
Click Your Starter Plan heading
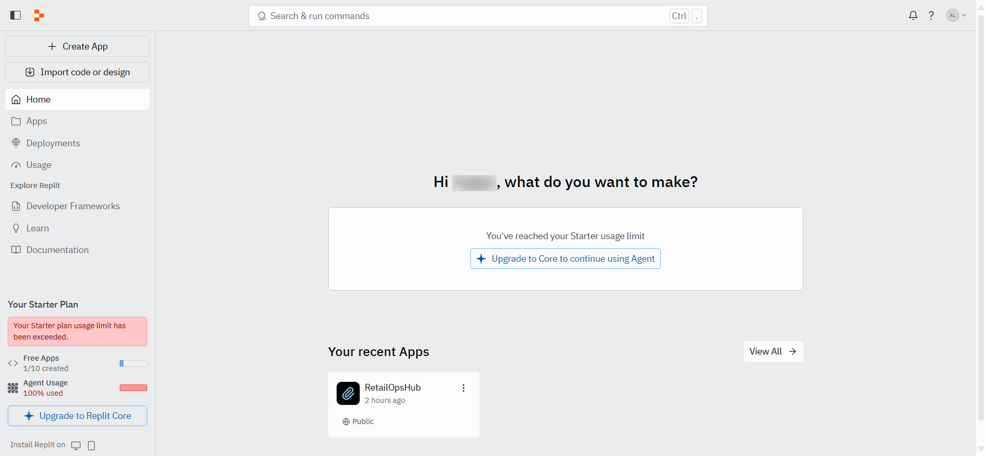tap(43, 305)
